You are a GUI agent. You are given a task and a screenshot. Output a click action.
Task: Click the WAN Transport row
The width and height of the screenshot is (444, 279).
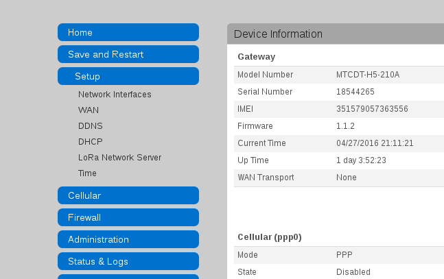339,178
